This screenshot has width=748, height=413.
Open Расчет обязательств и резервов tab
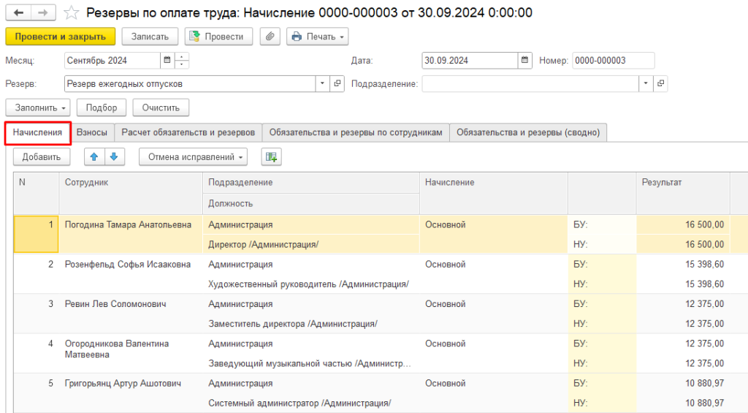coord(188,132)
